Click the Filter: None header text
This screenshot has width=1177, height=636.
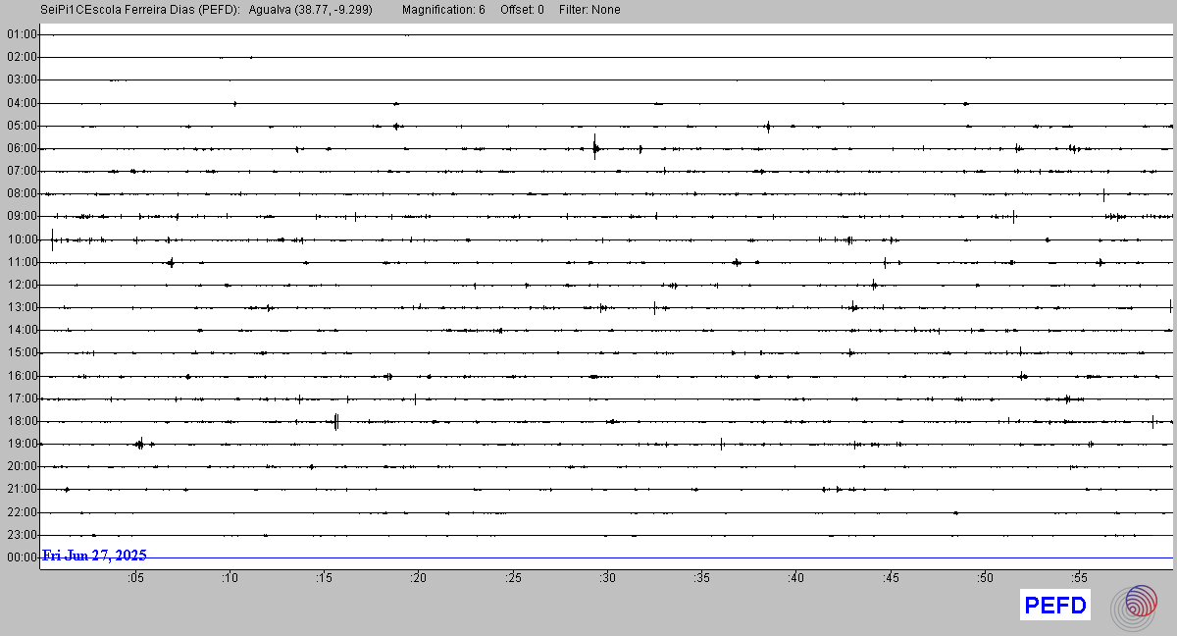589,10
